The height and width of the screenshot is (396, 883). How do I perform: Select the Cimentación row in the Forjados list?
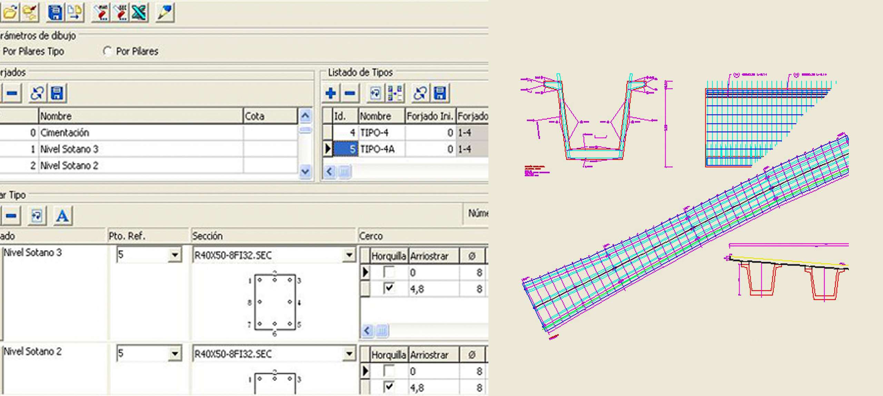[65, 133]
